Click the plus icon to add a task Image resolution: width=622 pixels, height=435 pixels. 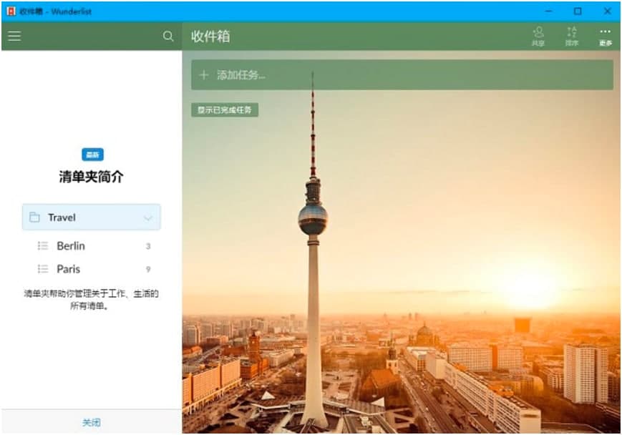tap(203, 75)
